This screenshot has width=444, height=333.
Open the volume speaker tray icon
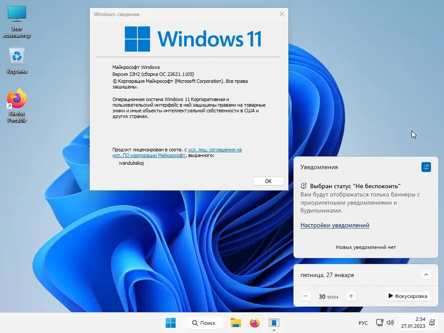tap(390, 323)
